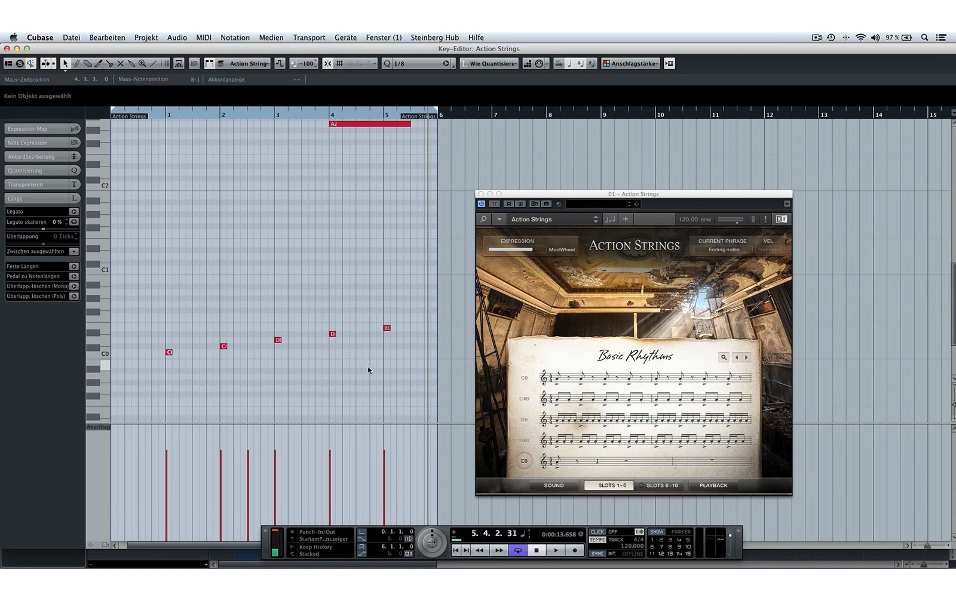The width and height of the screenshot is (956, 601).
Task: Apply Überlapp. löschen (Mono)
Action: click(x=74, y=286)
